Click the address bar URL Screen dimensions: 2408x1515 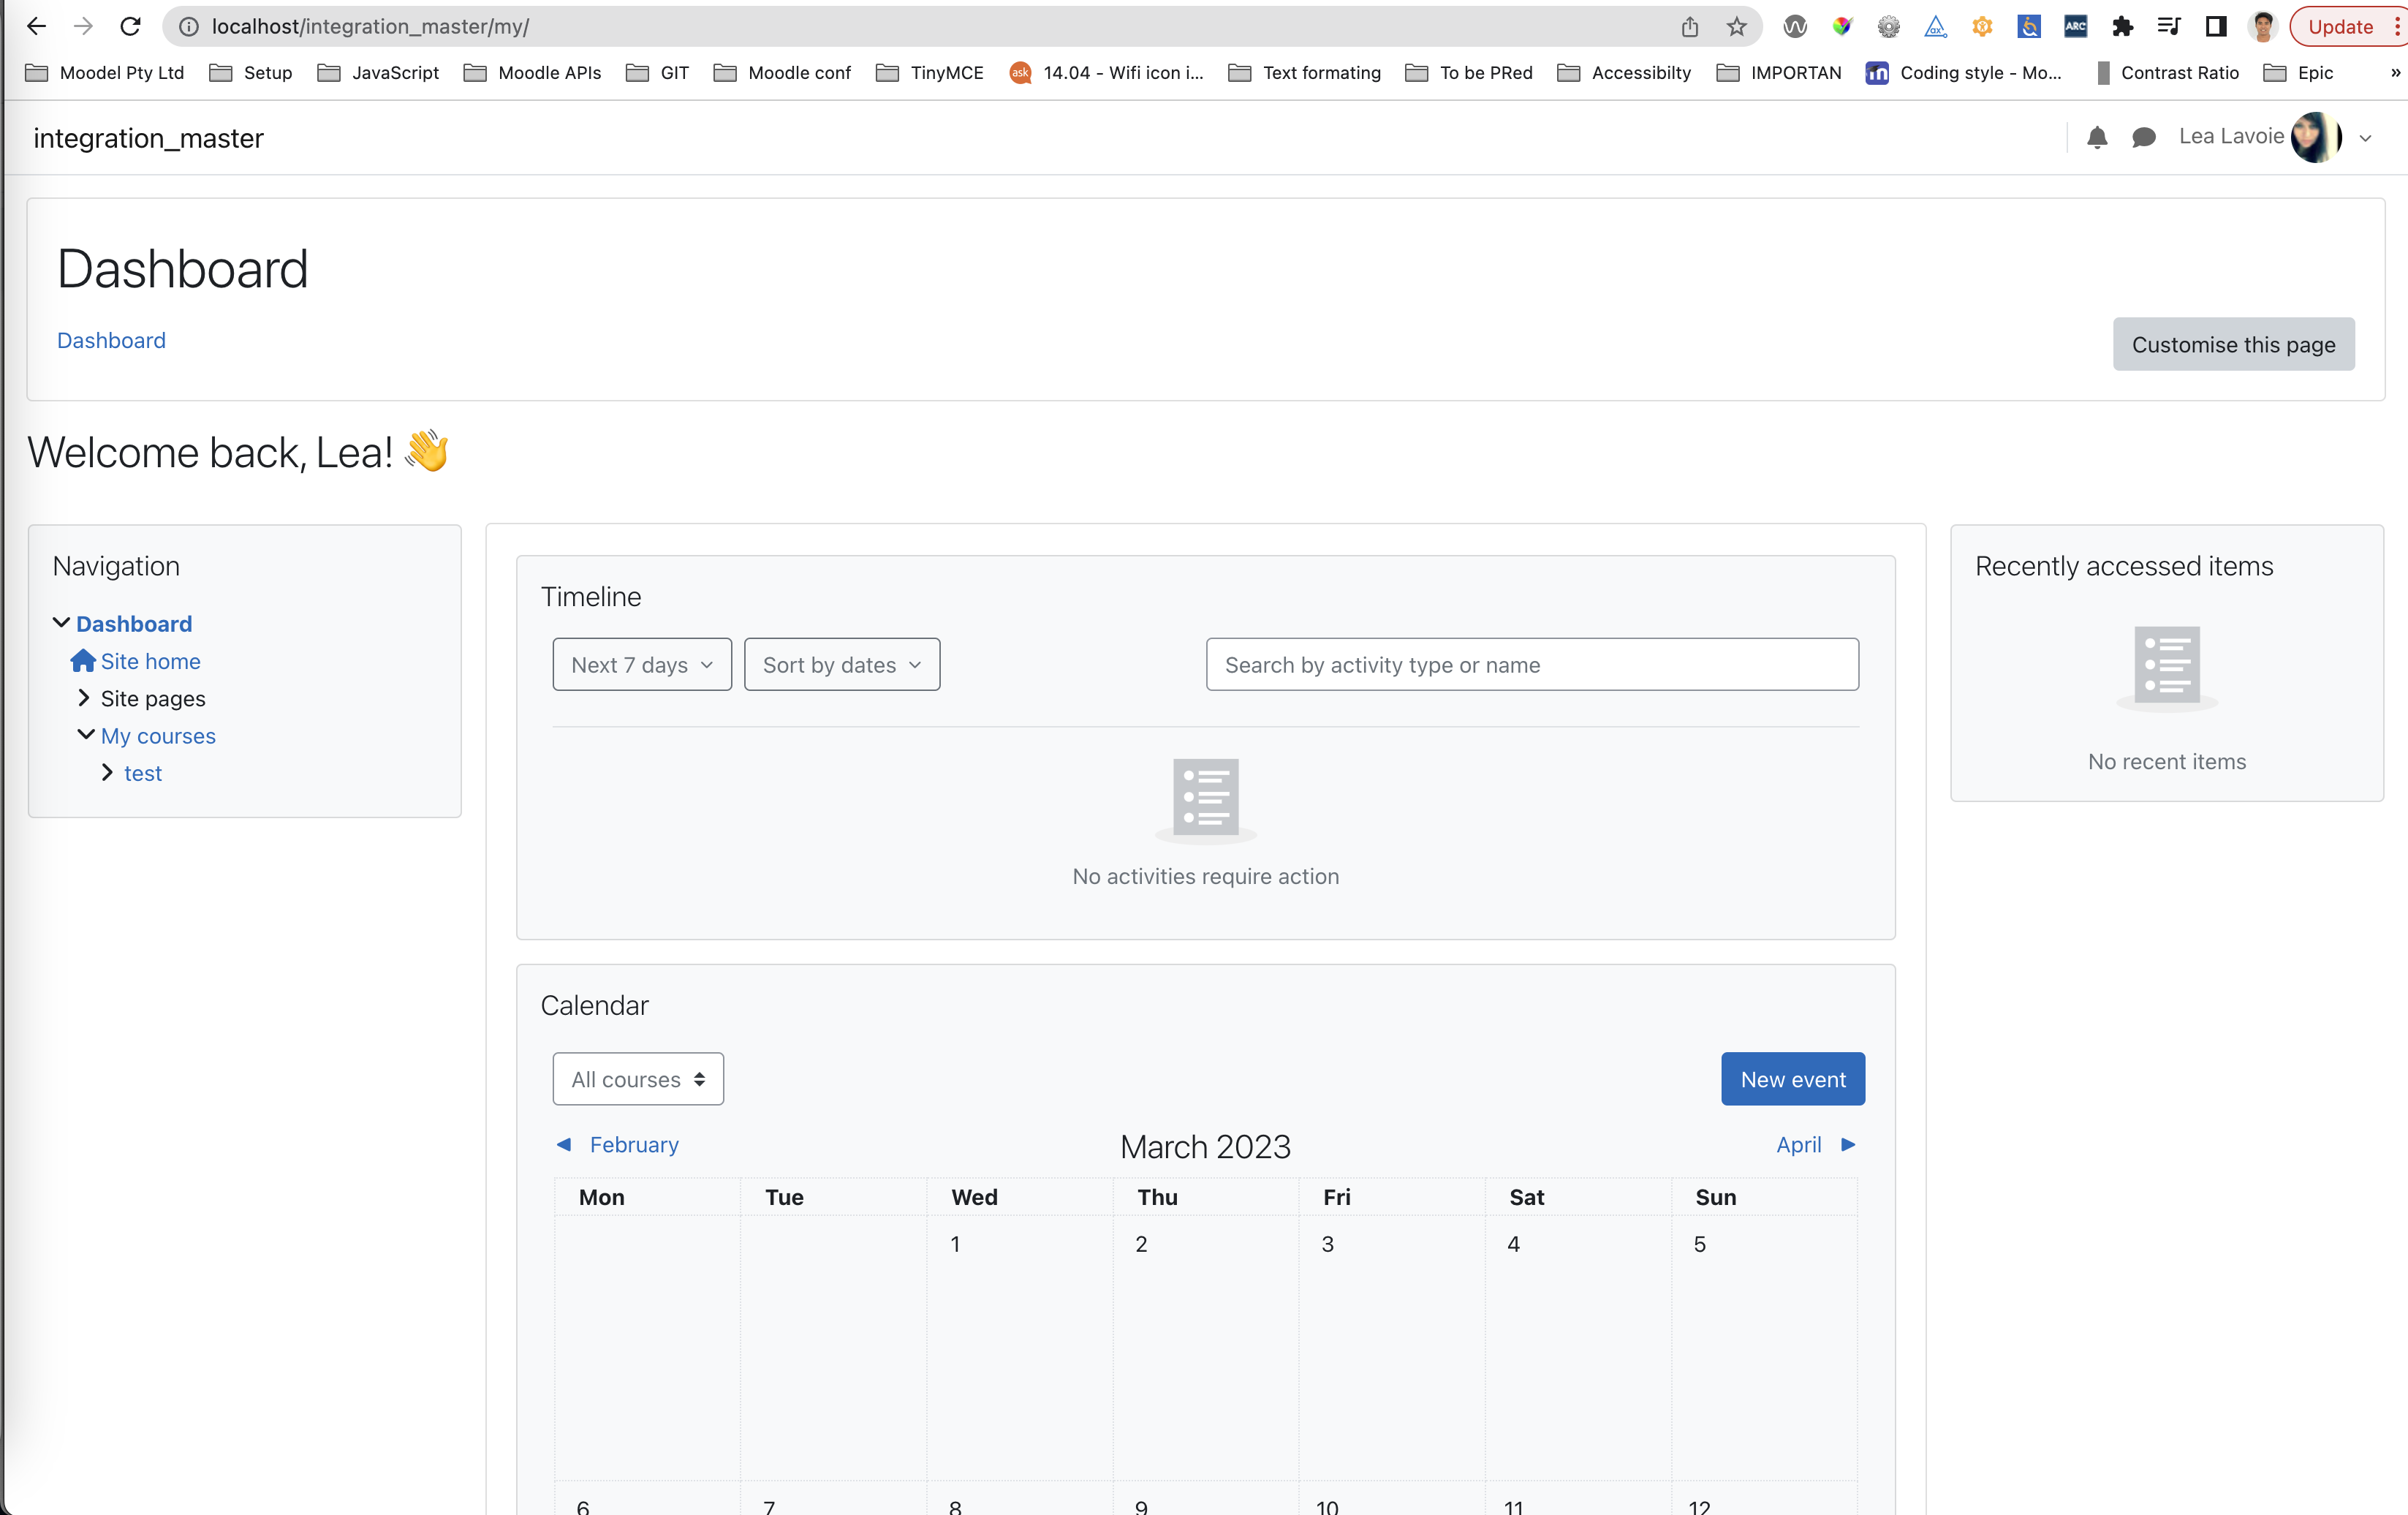[x=370, y=26]
